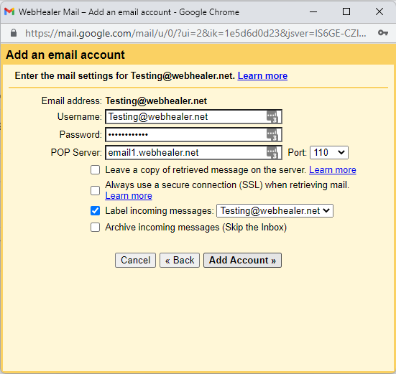Open Learn more link beside mail settings heading
This screenshot has height=374, width=396.
click(262, 76)
